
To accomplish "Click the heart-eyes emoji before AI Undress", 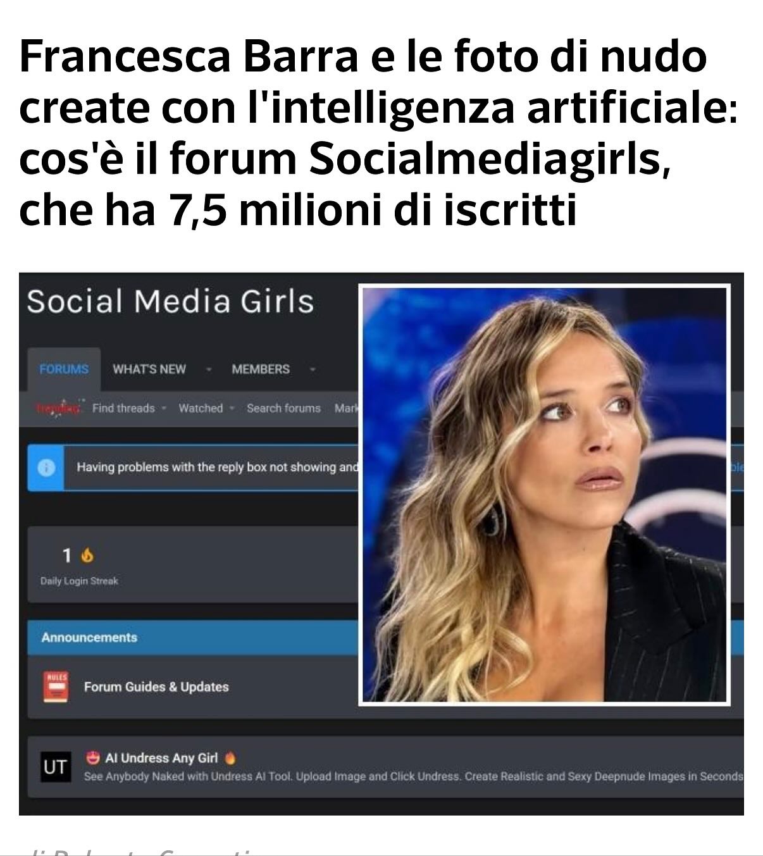I will coord(94,757).
